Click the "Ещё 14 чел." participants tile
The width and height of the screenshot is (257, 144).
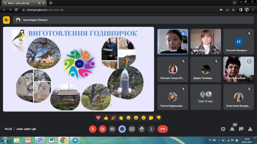pyautogui.click(x=206, y=97)
